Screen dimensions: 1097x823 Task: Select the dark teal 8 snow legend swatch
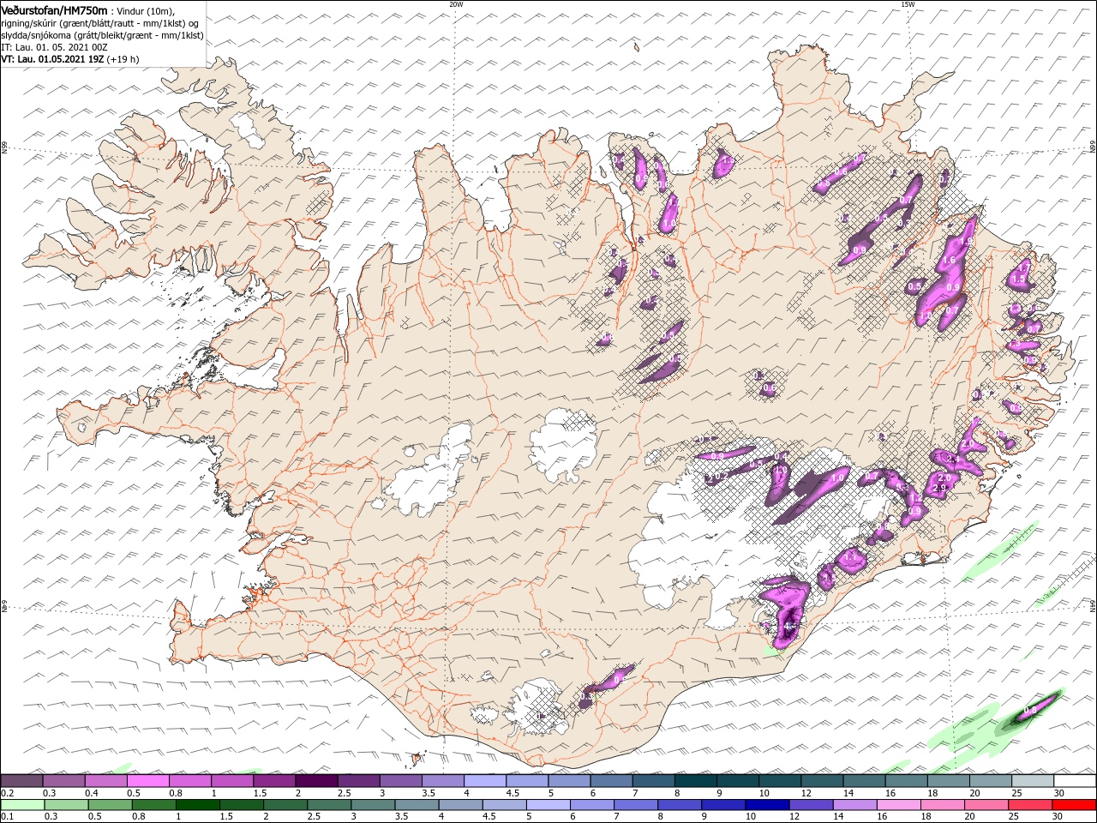click(696, 781)
